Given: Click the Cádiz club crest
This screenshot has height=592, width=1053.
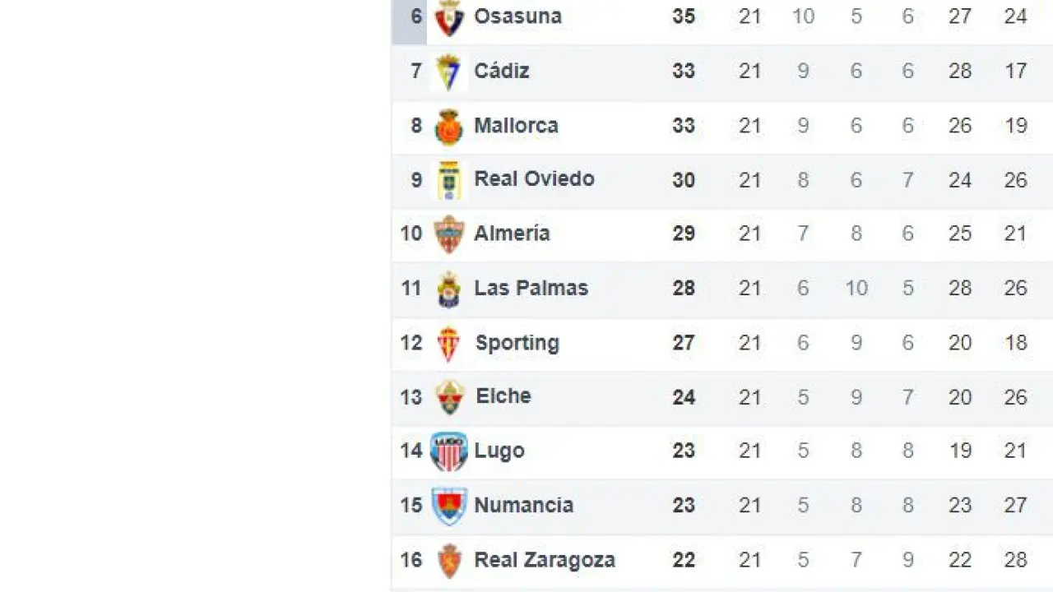Looking at the screenshot, I should [448, 72].
